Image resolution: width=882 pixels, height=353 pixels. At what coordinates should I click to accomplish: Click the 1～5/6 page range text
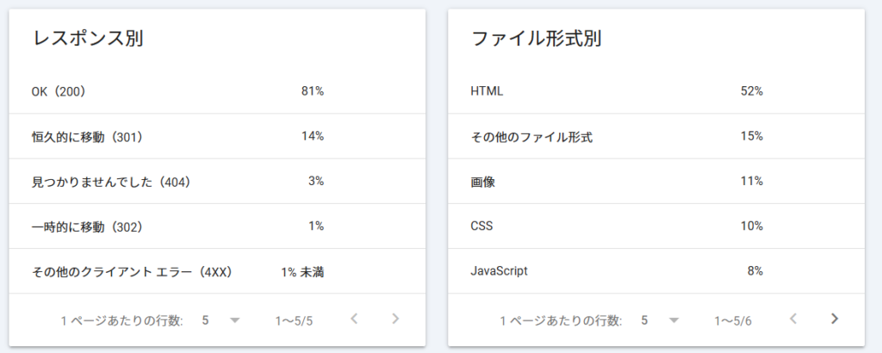pyautogui.click(x=732, y=320)
